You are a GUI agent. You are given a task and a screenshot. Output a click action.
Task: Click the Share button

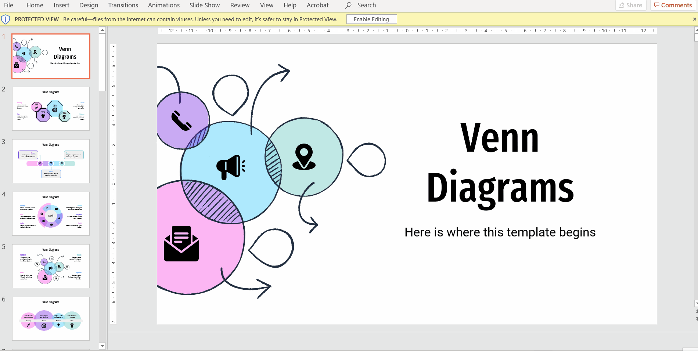point(630,5)
